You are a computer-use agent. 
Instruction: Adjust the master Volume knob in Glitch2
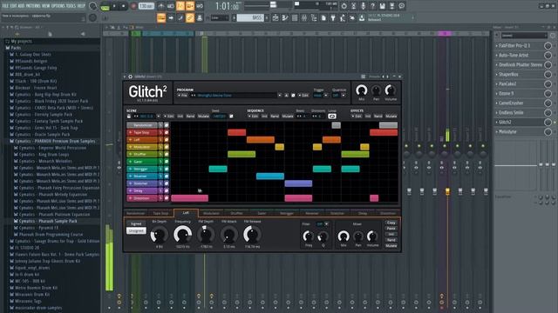pos(390,90)
